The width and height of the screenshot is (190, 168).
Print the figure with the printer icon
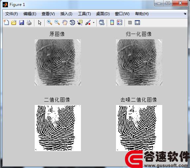pyautogui.click(x=29, y=22)
